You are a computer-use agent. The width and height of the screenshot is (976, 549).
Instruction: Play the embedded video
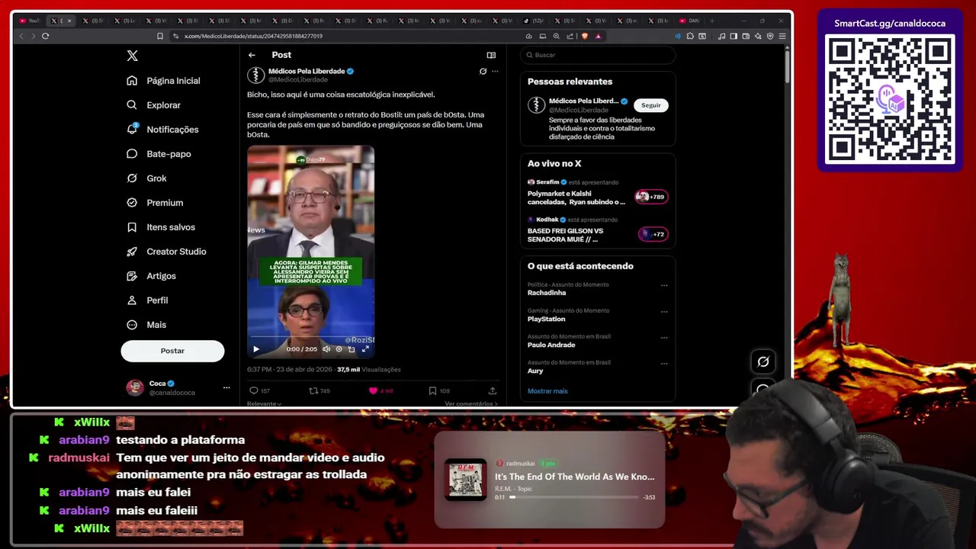point(256,349)
